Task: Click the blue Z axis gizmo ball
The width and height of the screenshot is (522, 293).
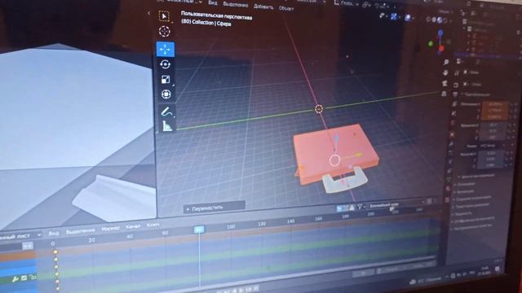Action: pos(440,33)
